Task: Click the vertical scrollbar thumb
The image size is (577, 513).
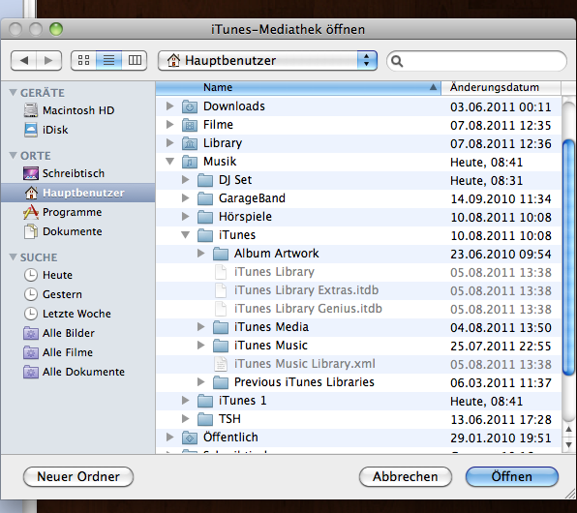Action: [569, 257]
